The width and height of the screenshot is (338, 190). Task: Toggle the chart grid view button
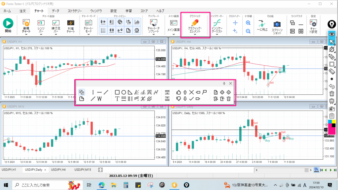[x=103, y=30]
